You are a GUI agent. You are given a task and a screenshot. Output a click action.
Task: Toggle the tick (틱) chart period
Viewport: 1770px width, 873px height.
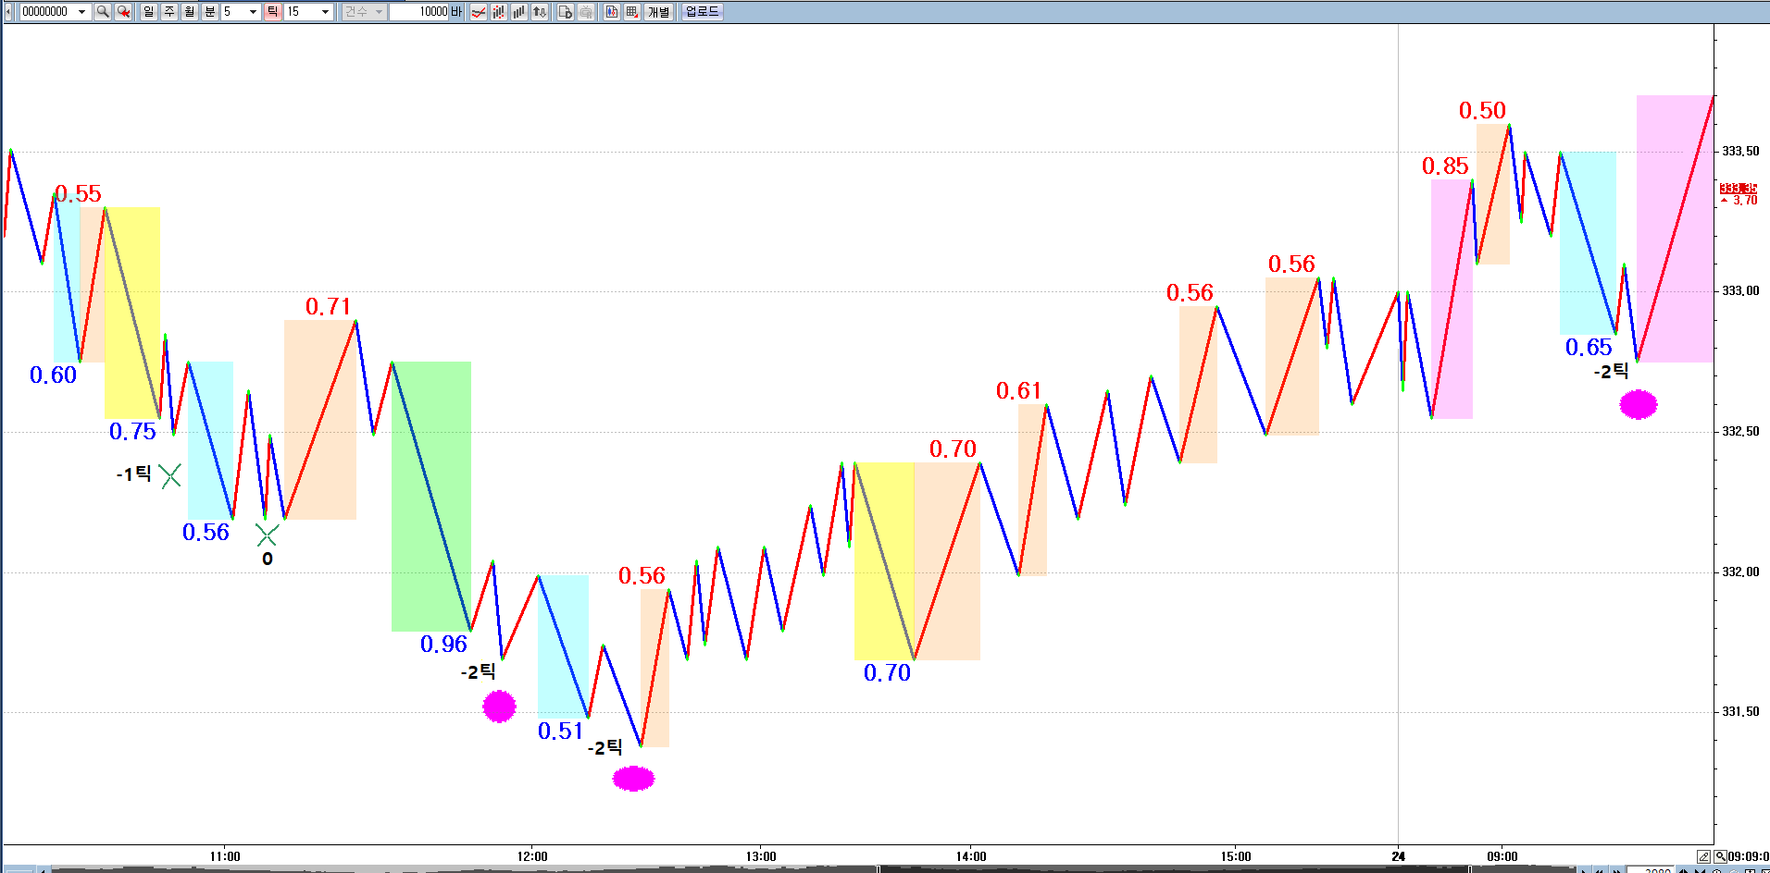pos(273,12)
